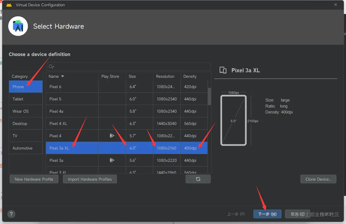Click the 下一步 (N) next button
The height and width of the screenshot is (224, 346).
[267, 214]
